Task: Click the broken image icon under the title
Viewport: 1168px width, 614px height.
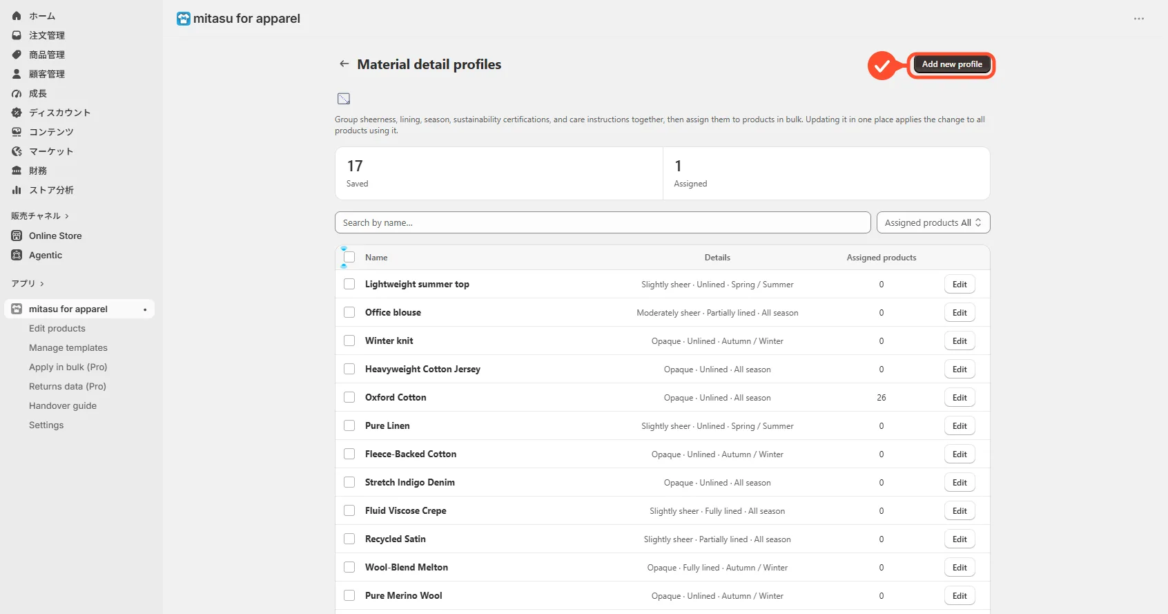Action: click(x=344, y=99)
